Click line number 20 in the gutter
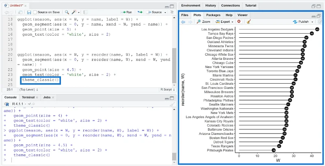Viewport: 325px width, 166px height. tap(10, 55)
